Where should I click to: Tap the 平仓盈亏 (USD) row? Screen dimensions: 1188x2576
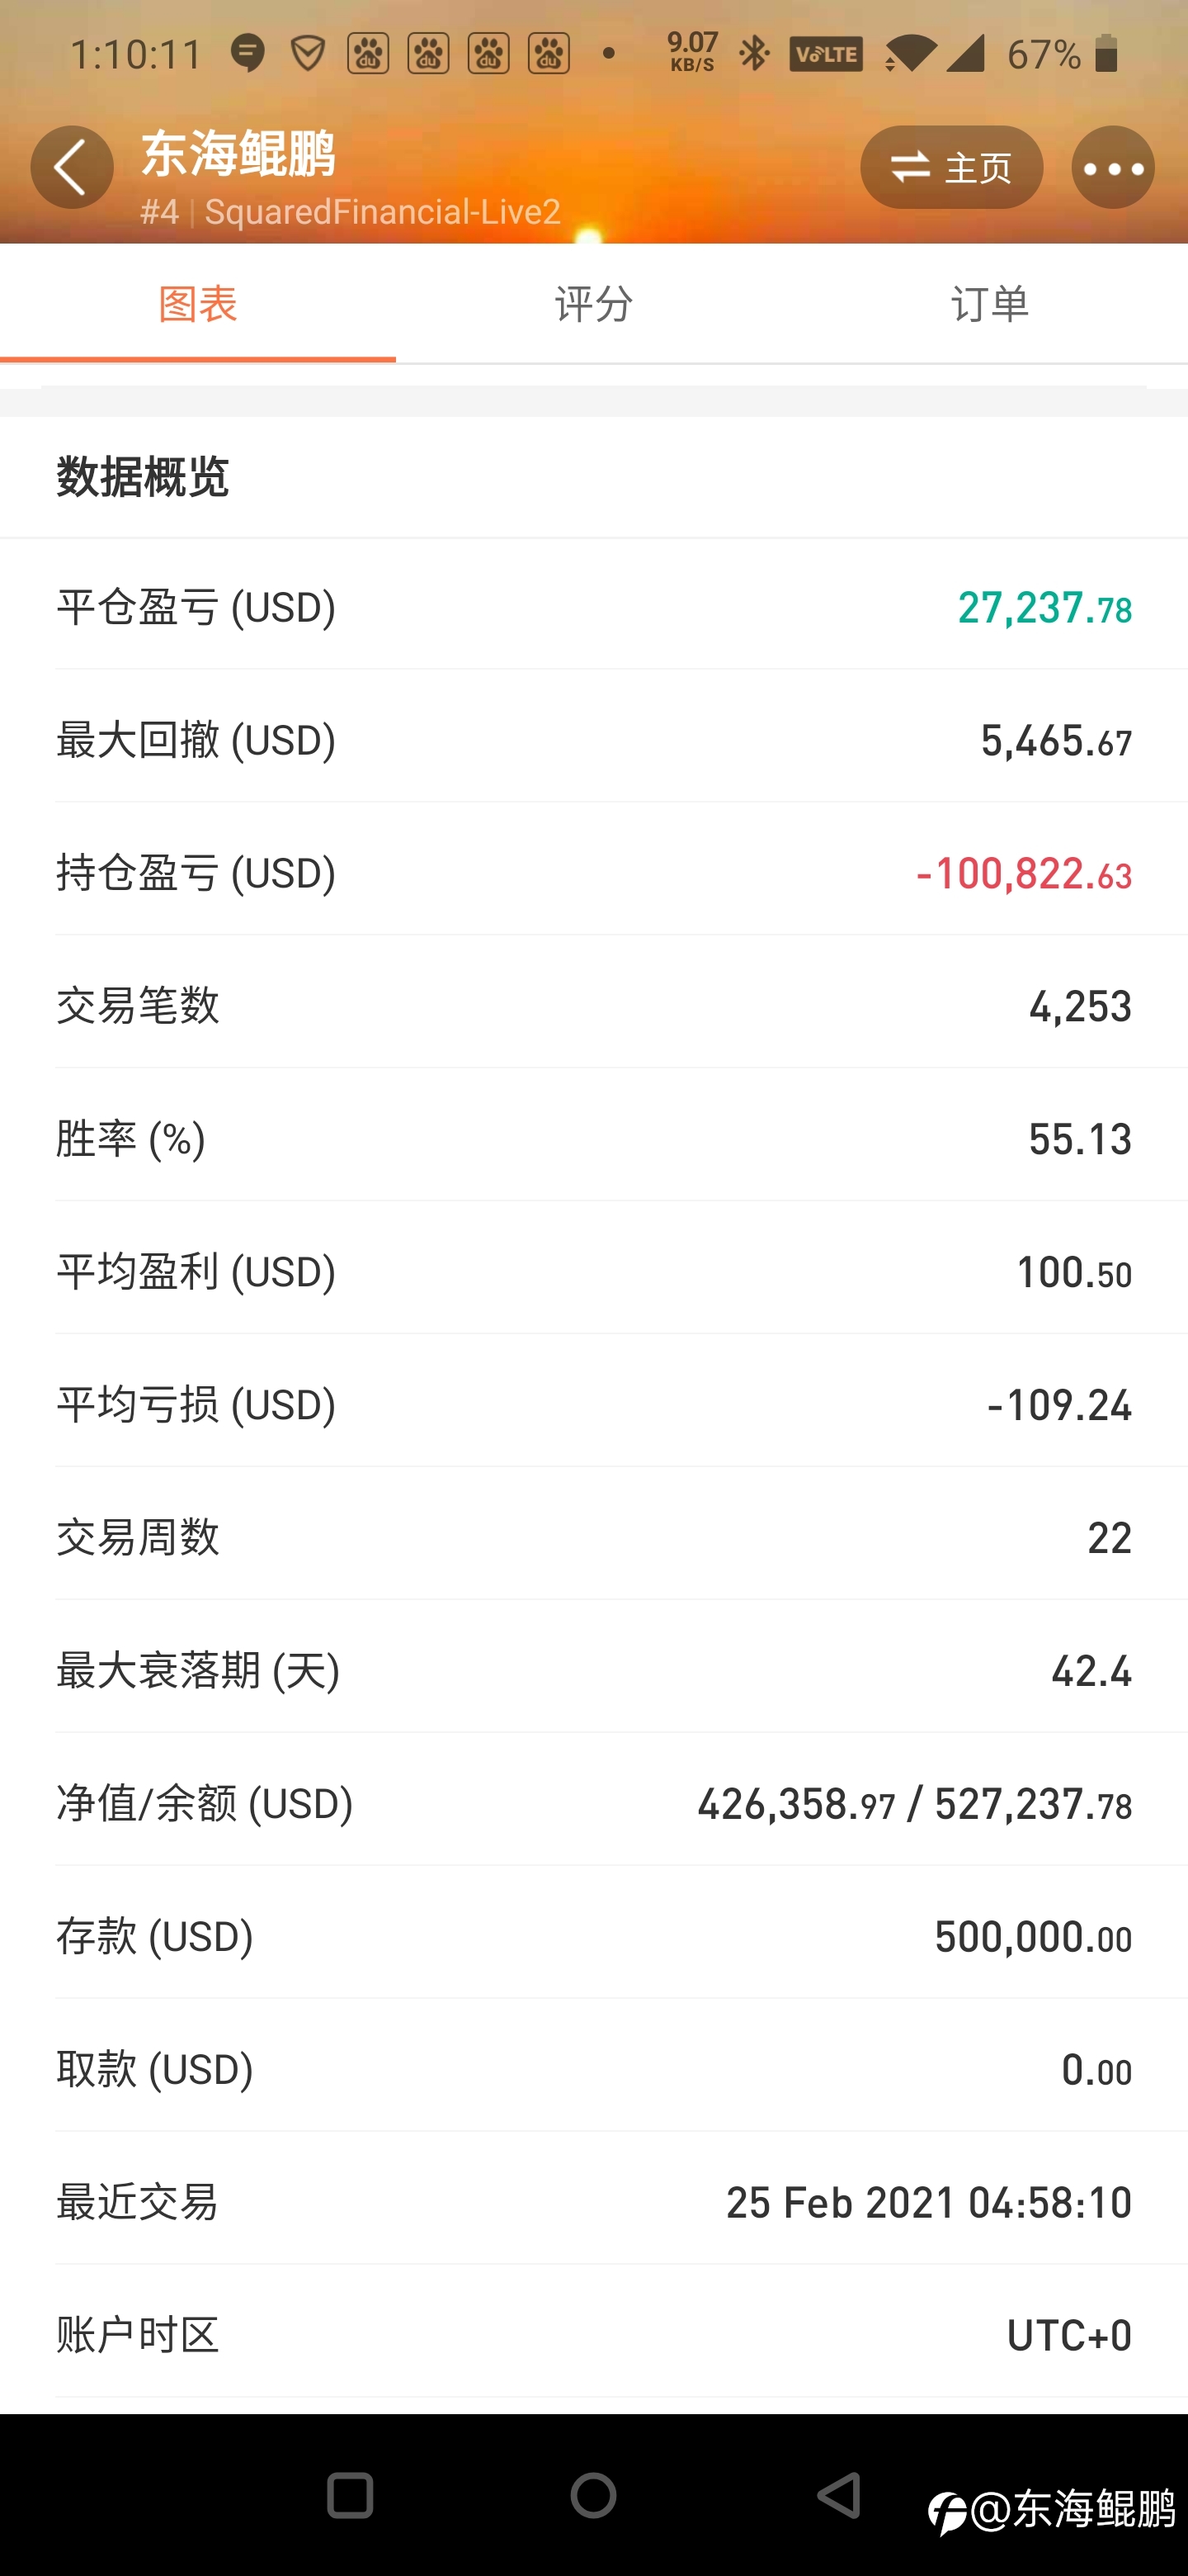coord(593,607)
